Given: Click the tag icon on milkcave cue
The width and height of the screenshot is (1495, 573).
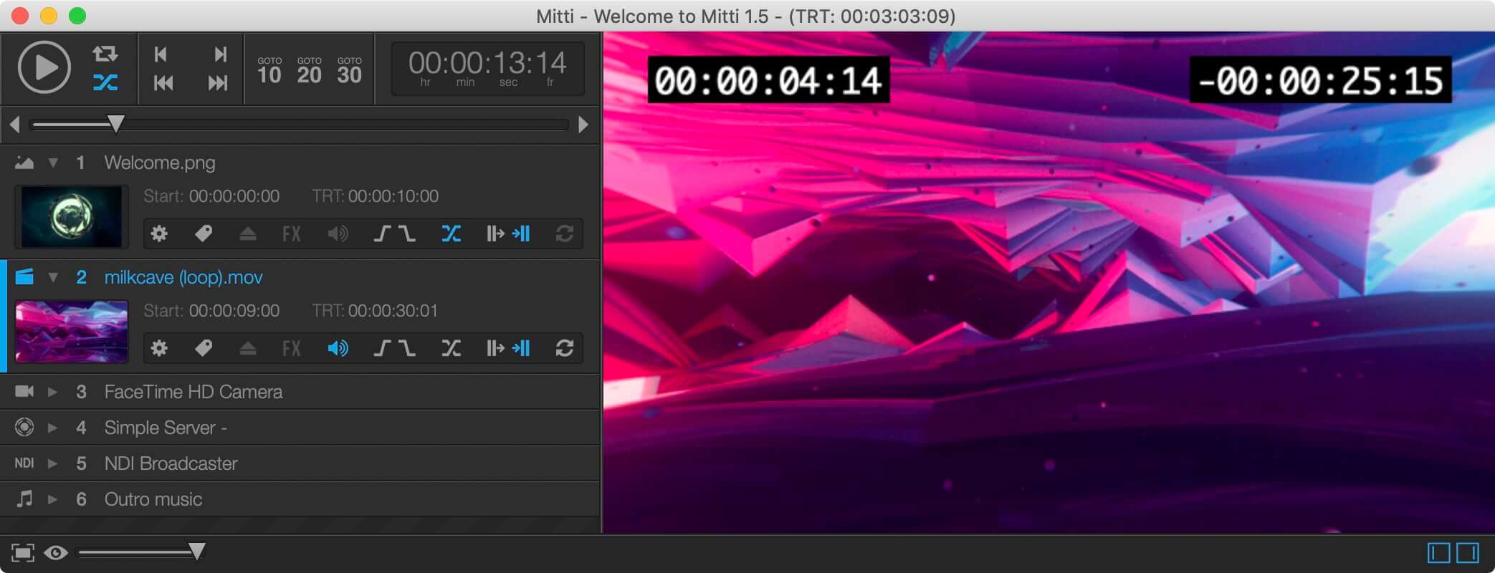Looking at the screenshot, I should pyautogui.click(x=204, y=348).
